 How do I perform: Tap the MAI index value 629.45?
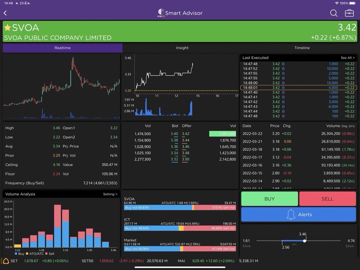198,261
